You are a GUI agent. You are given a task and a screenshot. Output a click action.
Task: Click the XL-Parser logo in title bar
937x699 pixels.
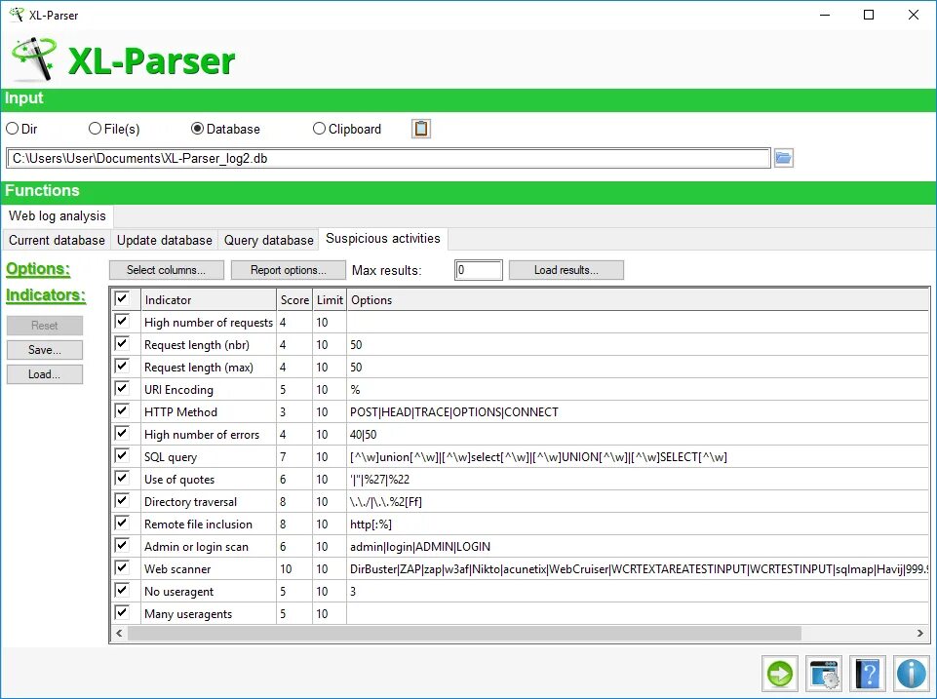(x=17, y=15)
